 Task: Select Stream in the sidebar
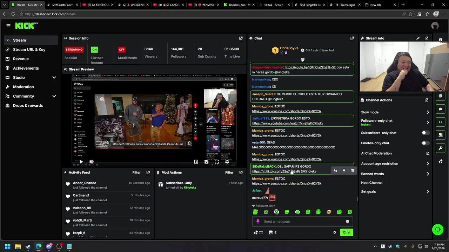[31, 40]
